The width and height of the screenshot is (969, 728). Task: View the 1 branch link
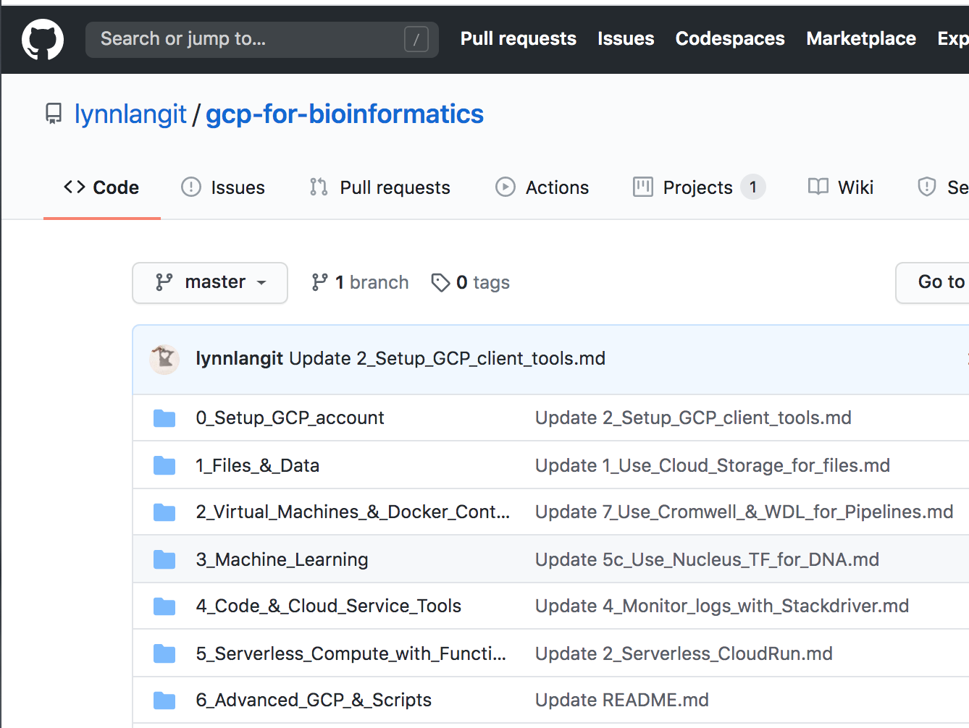[360, 282]
